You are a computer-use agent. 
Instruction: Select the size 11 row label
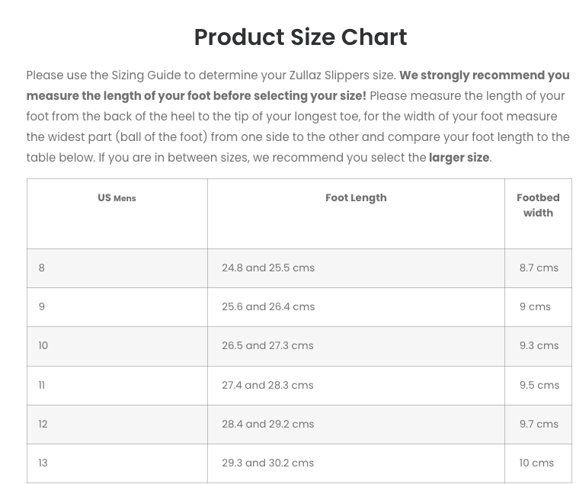click(42, 386)
